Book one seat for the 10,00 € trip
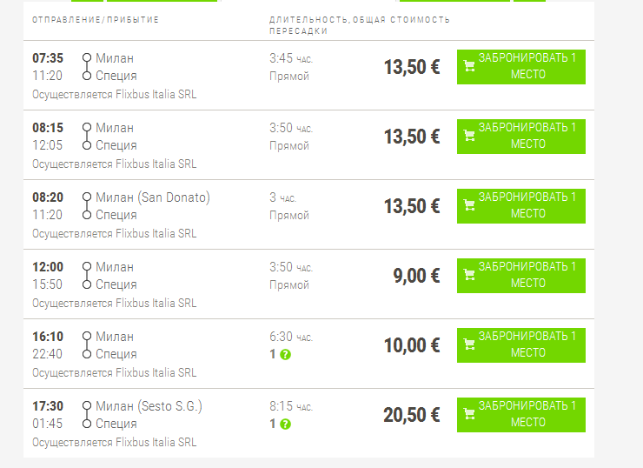Screen dimensions: 643x468 coord(521,345)
